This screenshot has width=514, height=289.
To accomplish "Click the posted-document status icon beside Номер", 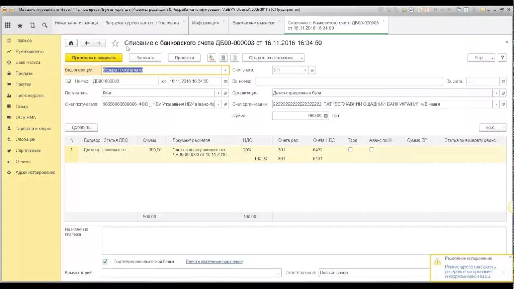I will tap(68, 81).
